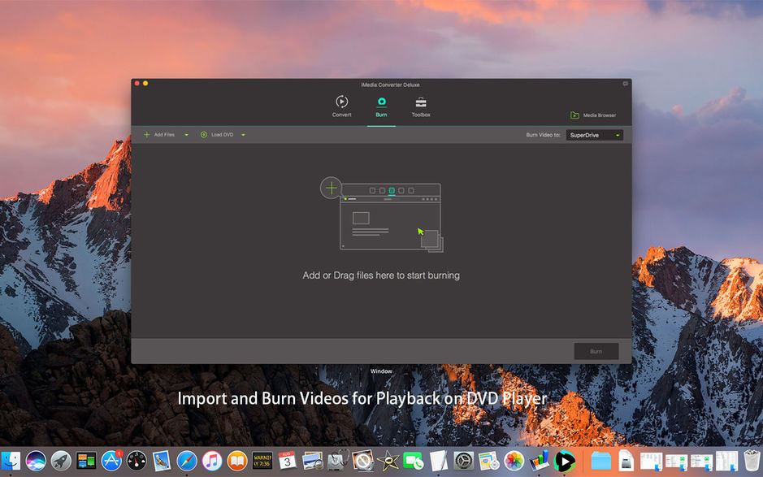Open the Burn Video to SuperDrive dropdown
The image size is (763, 477).
pos(594,134)
